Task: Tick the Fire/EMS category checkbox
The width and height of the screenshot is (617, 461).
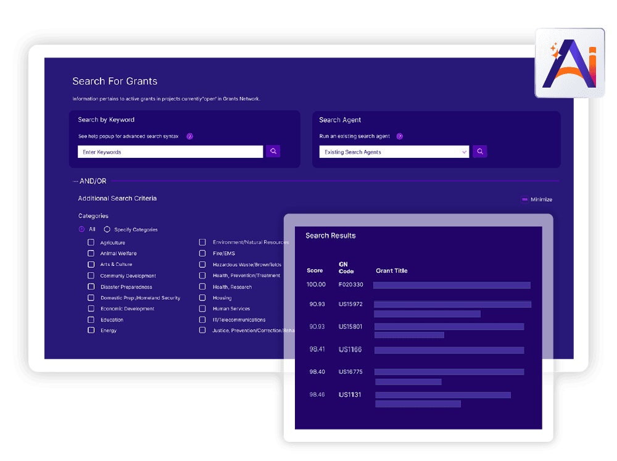Action: point(202,254)
